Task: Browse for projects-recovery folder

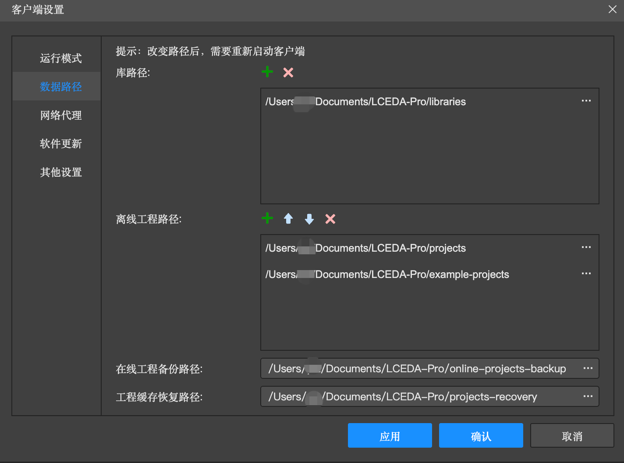Action: pyautogui.click(x=588, y=396)
